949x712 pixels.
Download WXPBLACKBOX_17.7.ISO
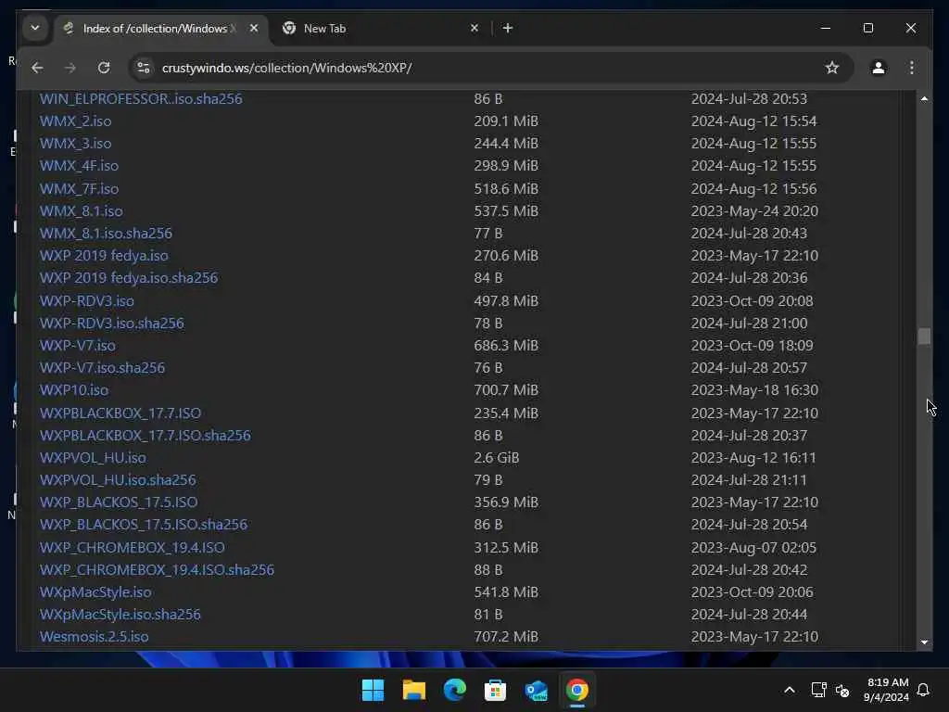[x=120, y=413]
